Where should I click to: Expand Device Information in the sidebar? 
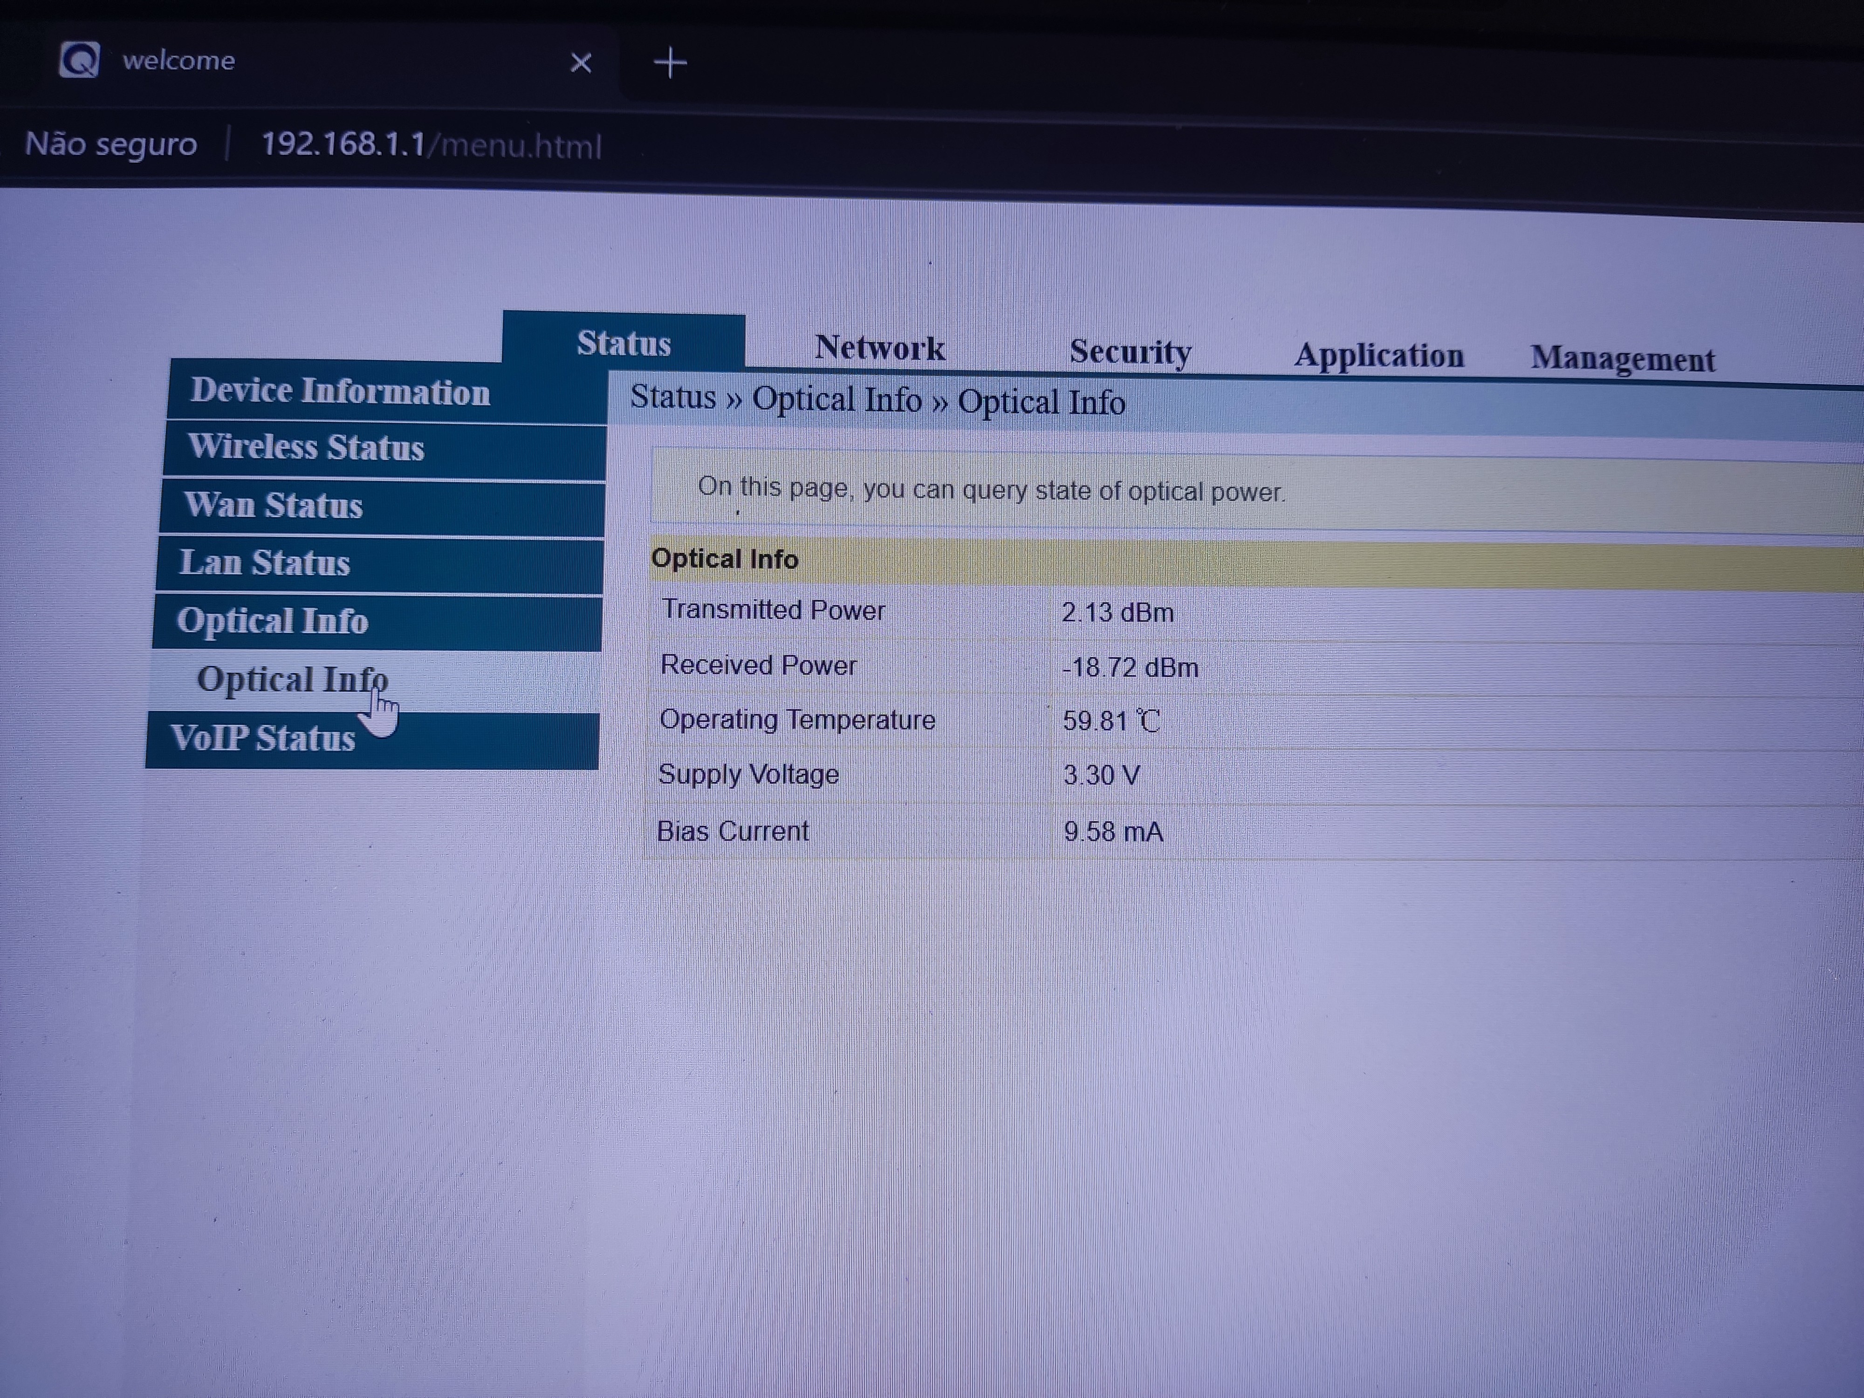340,391
